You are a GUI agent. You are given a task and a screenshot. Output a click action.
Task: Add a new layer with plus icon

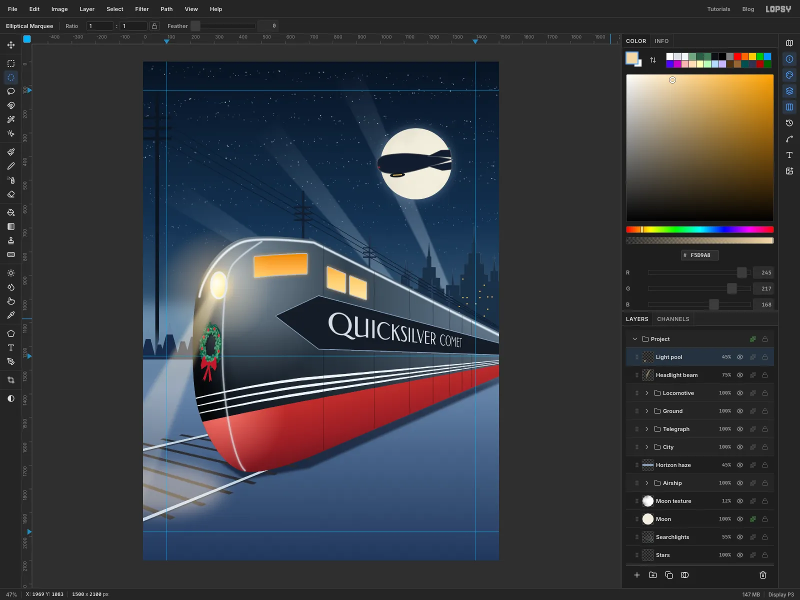(637, 575)
